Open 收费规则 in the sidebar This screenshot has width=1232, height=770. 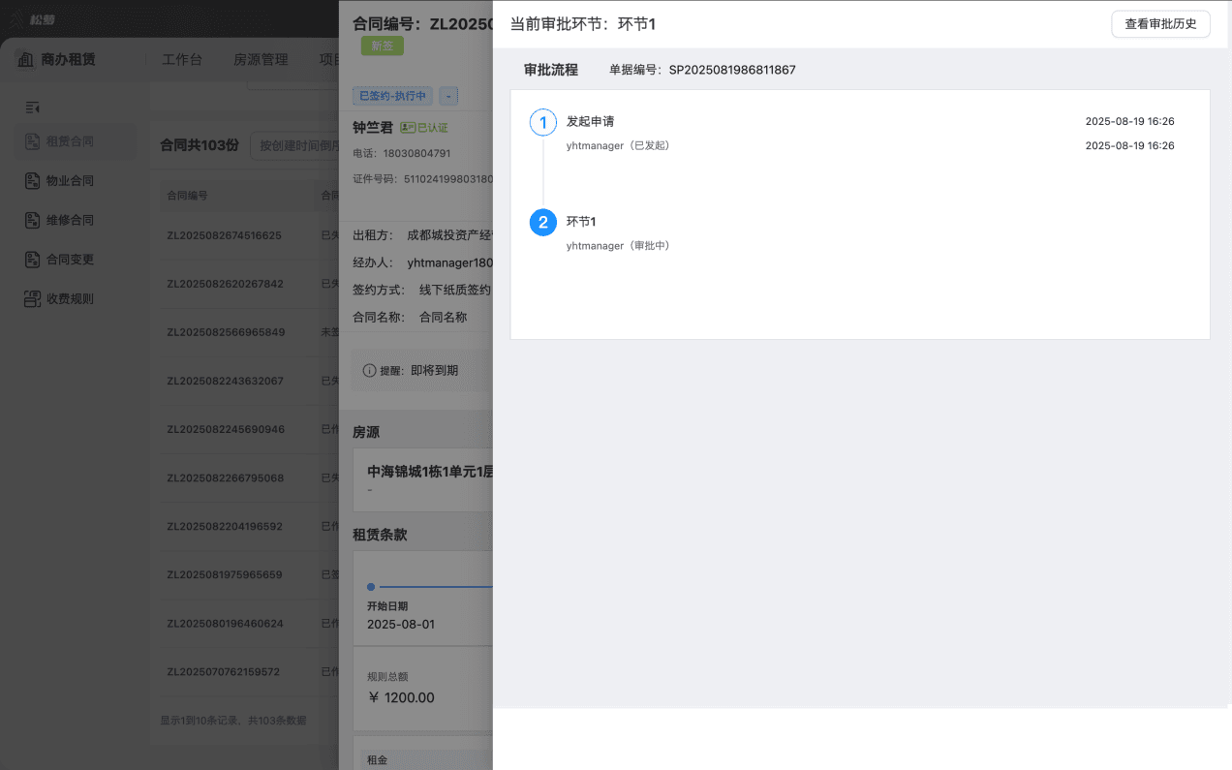click(75, 299)
